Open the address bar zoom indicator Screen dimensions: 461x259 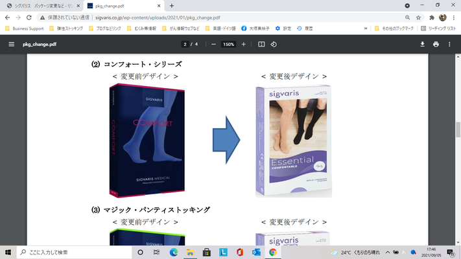(407, 17)
